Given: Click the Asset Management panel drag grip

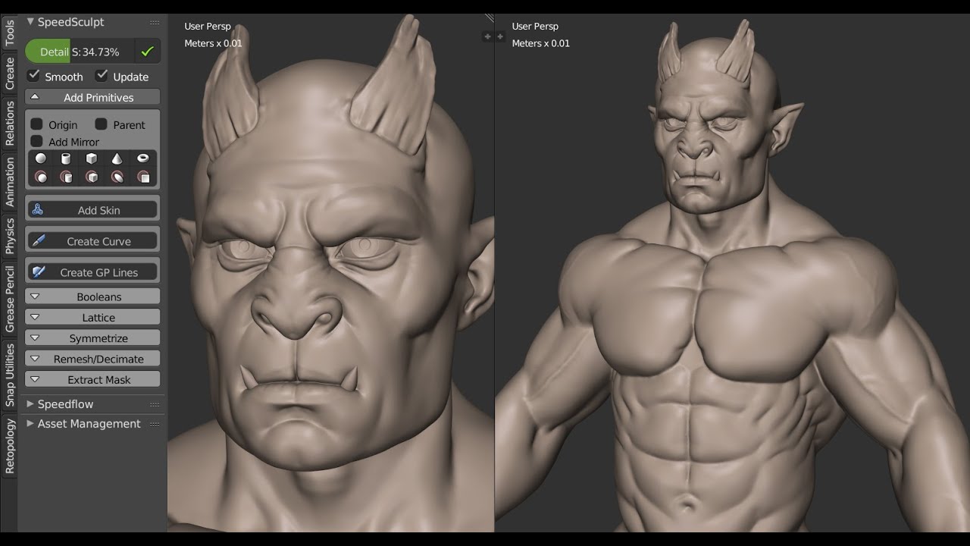Looking at the screenshot, I should point(155,424).
